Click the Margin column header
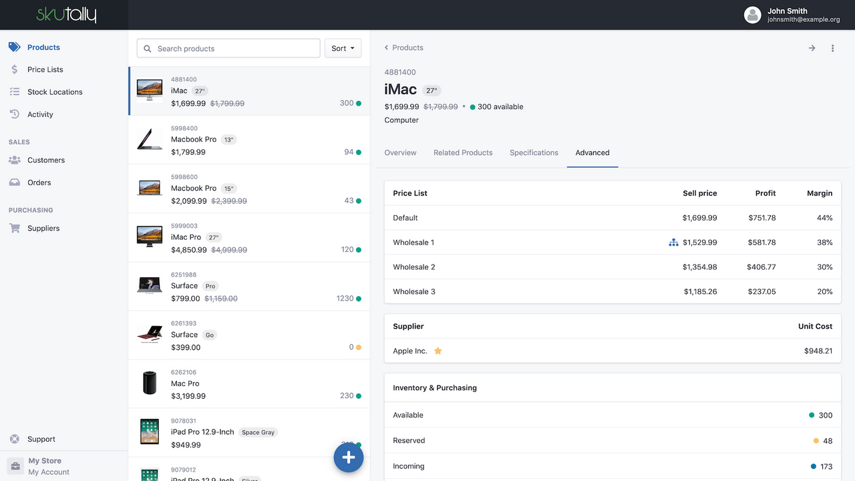Image resolution: width=855 pixels, height=481 pixels. (820, 193)
